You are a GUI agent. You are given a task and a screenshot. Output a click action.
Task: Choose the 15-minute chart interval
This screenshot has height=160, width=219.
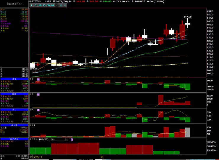pyautogui.click(x=44, y=5)
